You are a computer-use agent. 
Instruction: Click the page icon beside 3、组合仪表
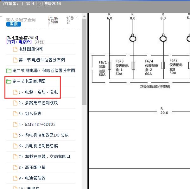pyautogui.click(x=15, y=114)
